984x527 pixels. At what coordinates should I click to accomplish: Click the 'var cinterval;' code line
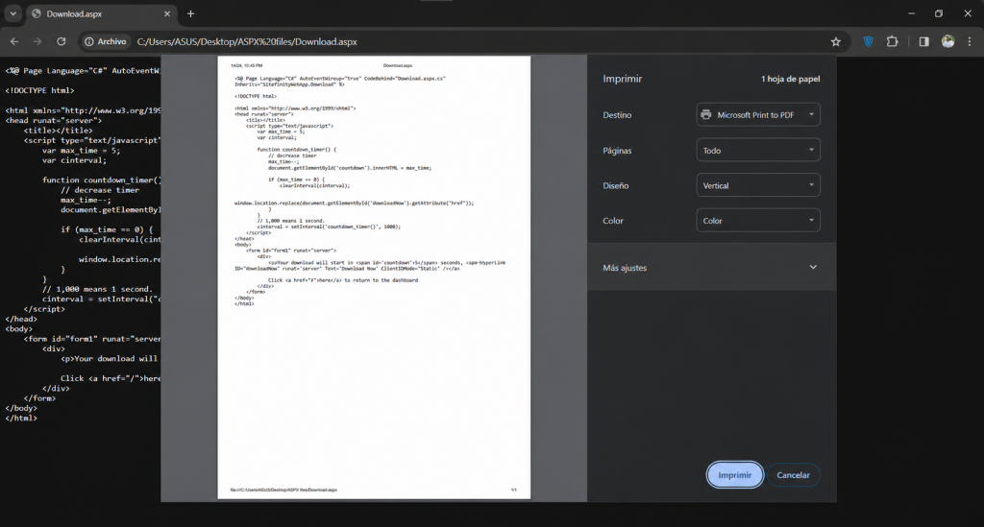pyautogui.click(x=74, y=160)
